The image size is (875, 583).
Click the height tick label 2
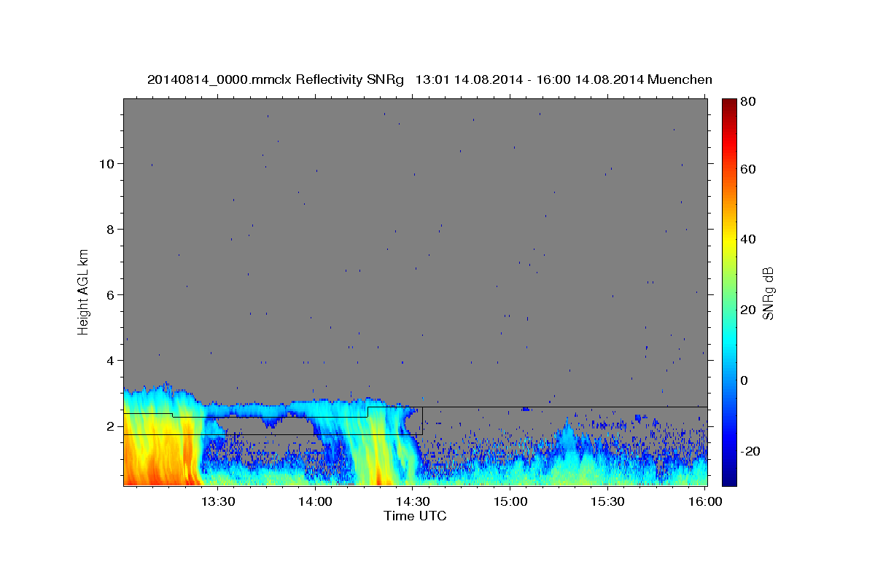tap(112, 426)
